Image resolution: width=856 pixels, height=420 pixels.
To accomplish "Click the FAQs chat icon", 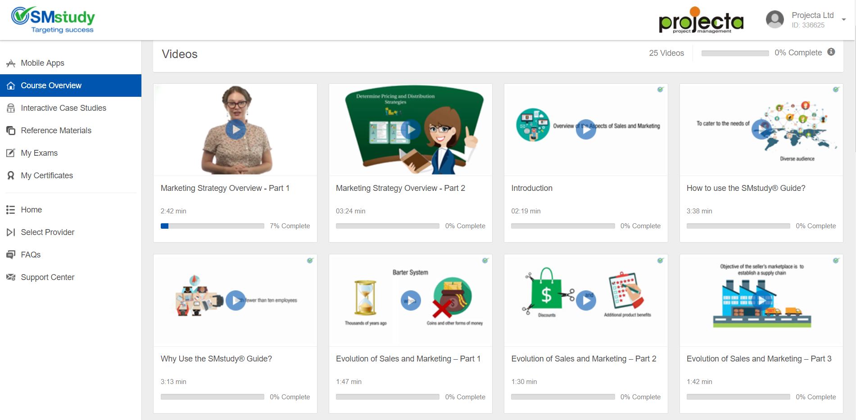I will [x=11, y=255].
